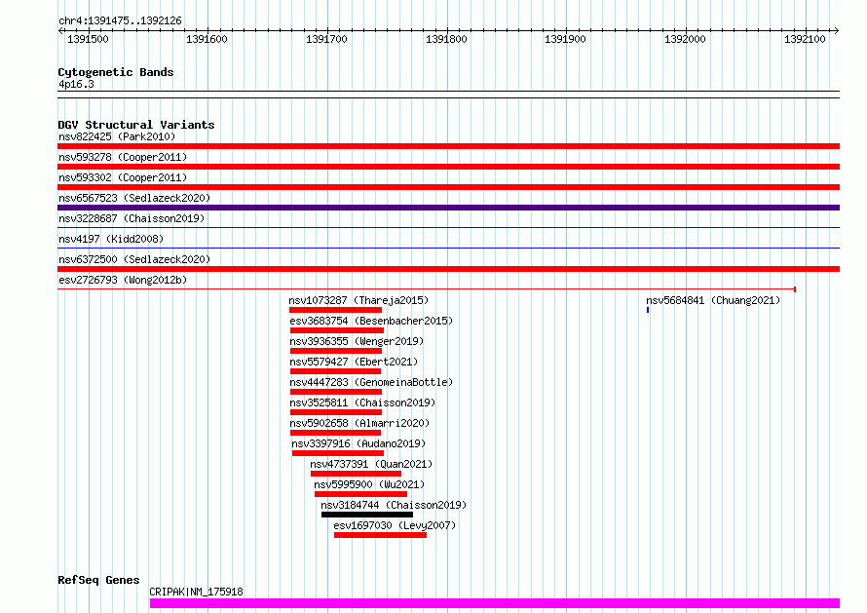Click the thin blue nsv4197 line
Image resolution: width=867 pixels, height=613 pixels.
(448, 248)
